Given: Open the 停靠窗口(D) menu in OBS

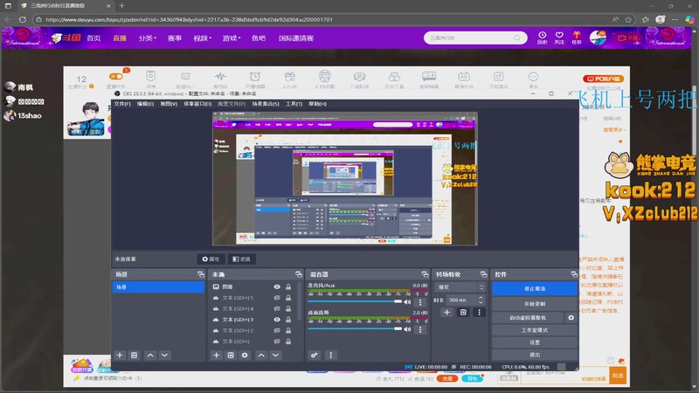Looking at the screenshot, I should tap(197, 104).
